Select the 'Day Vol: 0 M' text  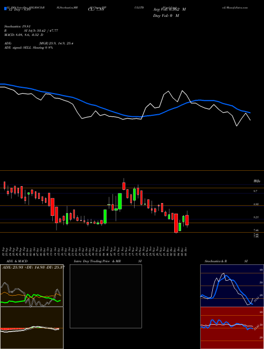166,16
